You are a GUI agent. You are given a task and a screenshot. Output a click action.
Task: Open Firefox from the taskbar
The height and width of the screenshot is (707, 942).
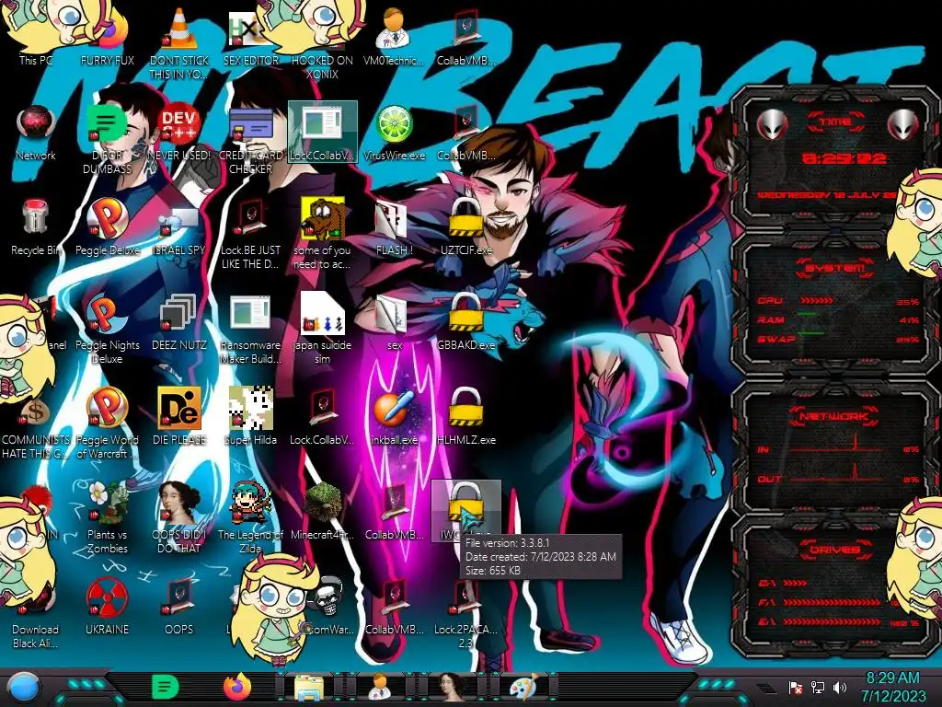(237, 687)
